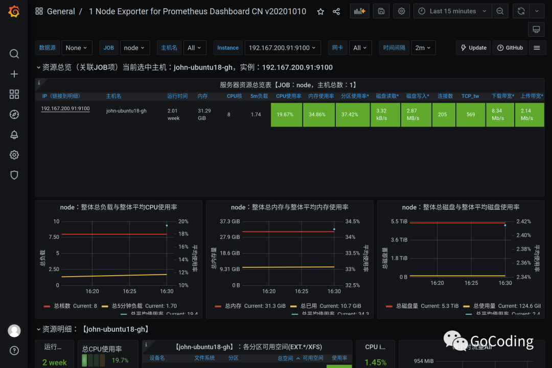Open the refresh interval dropdown arrow
The height and width of the screenshot is (368, 552).
point(537,11)
